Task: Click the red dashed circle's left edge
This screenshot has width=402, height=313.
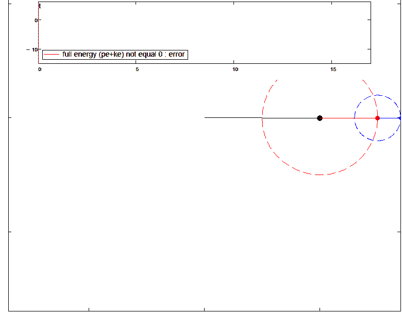Action: [263, 118]
